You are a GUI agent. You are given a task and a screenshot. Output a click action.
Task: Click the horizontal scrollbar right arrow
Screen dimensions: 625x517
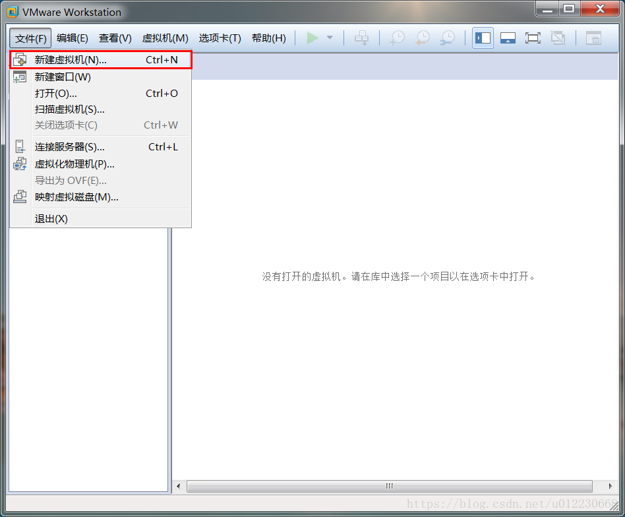(610, 486)
